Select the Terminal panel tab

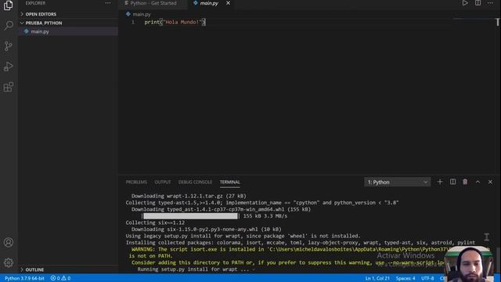pyautogui.click(x=229, y=182)
